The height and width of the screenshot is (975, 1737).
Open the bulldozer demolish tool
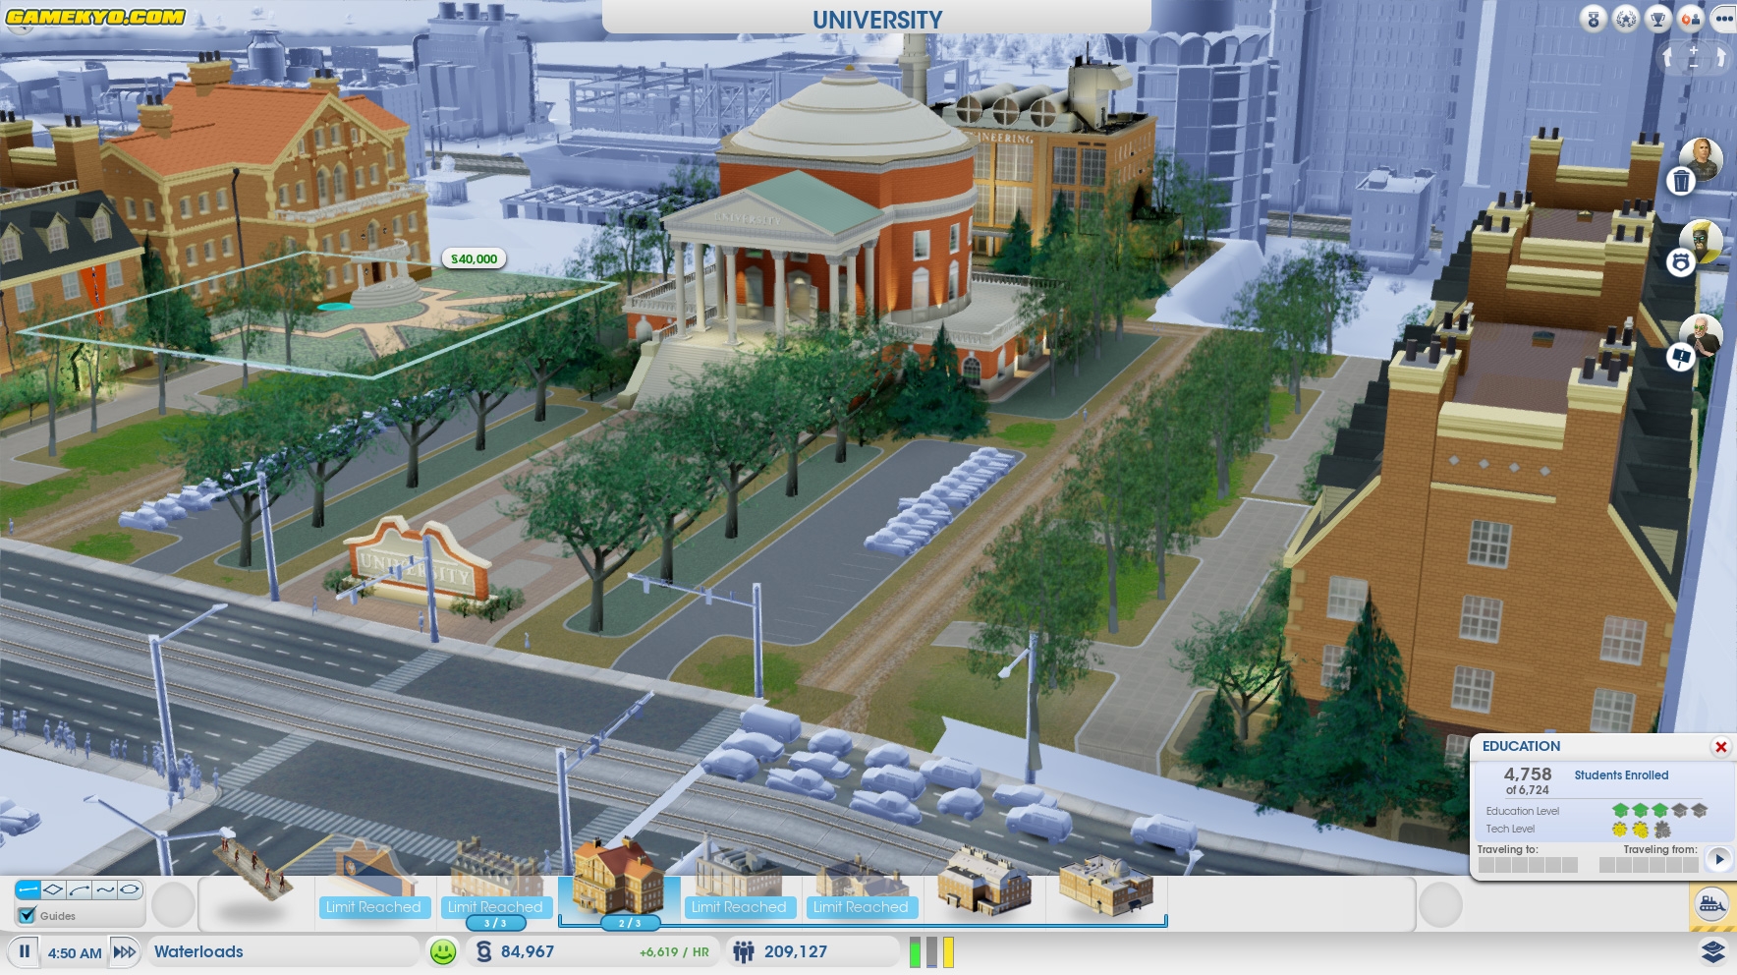(x=1712, y=904)
